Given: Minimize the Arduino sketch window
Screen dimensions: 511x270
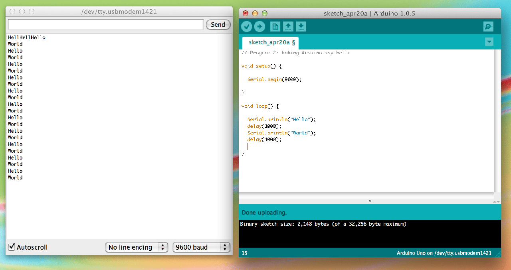Looking at the screenshot, I should pyautogui.click(x=255, y=14).
